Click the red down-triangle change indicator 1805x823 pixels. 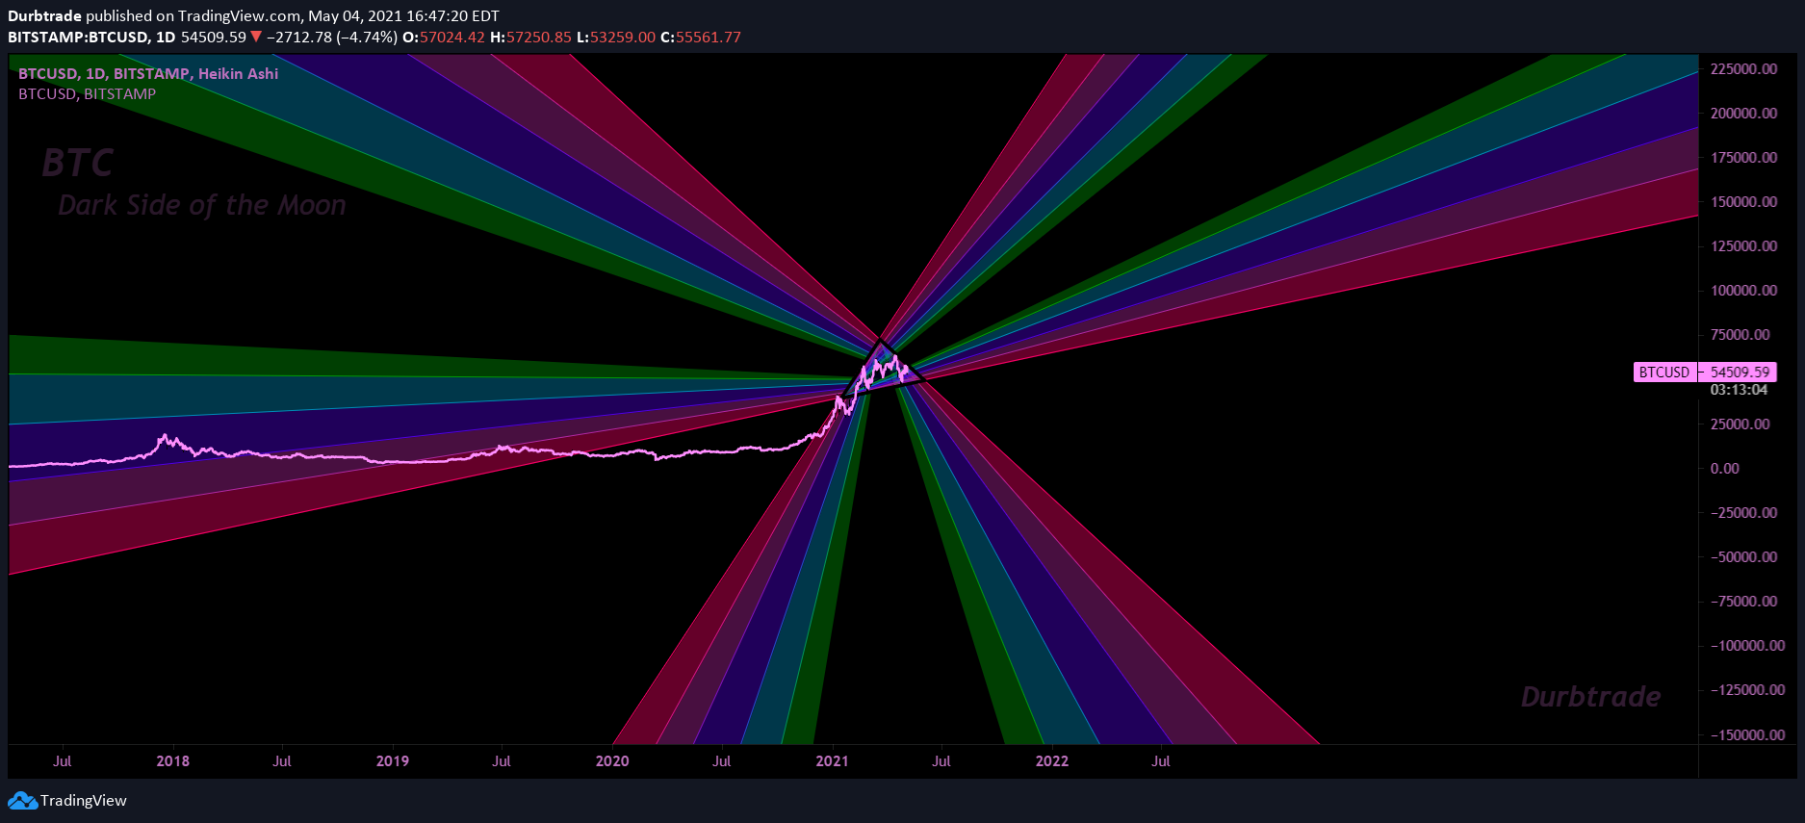click(256, 37)
